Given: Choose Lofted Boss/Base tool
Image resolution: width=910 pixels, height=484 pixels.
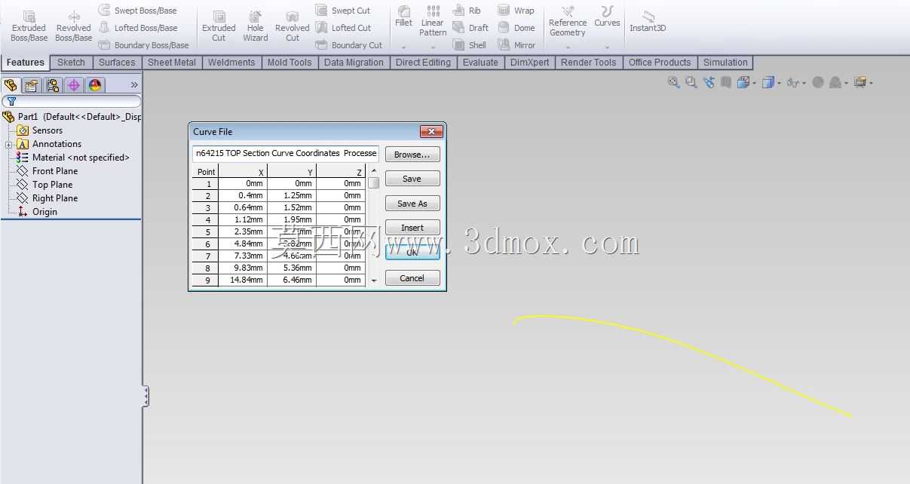Looking at the screenshot, I should click(137, 28).
